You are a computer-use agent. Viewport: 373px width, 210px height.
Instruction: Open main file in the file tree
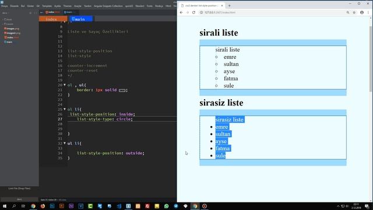8,42
